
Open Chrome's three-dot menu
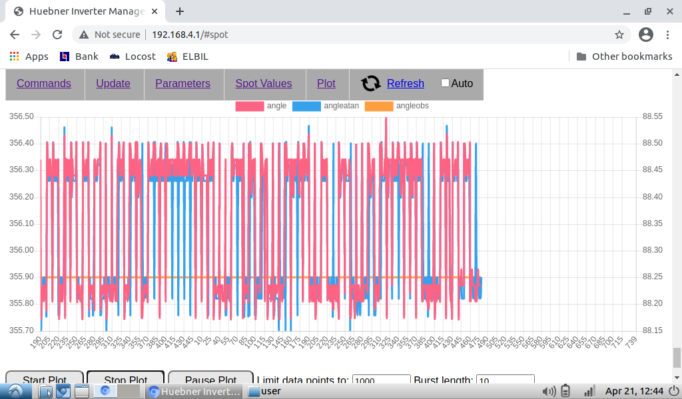668,35
